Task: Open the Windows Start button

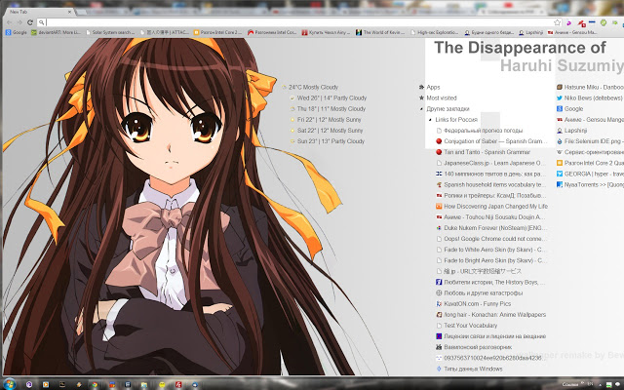Action: [9, 383]
